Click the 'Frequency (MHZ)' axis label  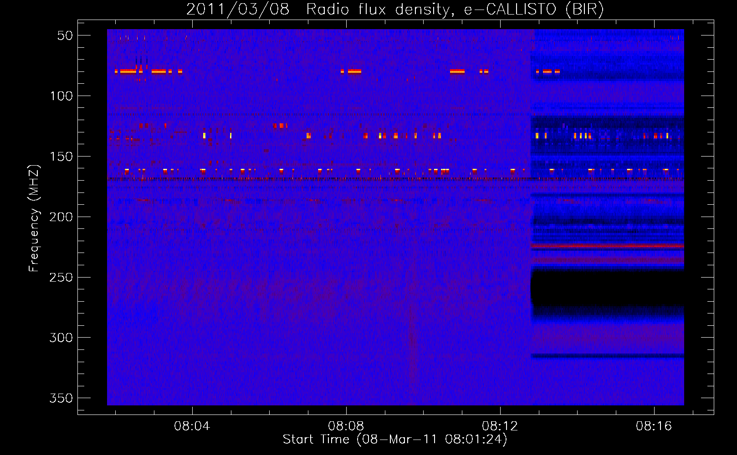click(x=35, y=218)
